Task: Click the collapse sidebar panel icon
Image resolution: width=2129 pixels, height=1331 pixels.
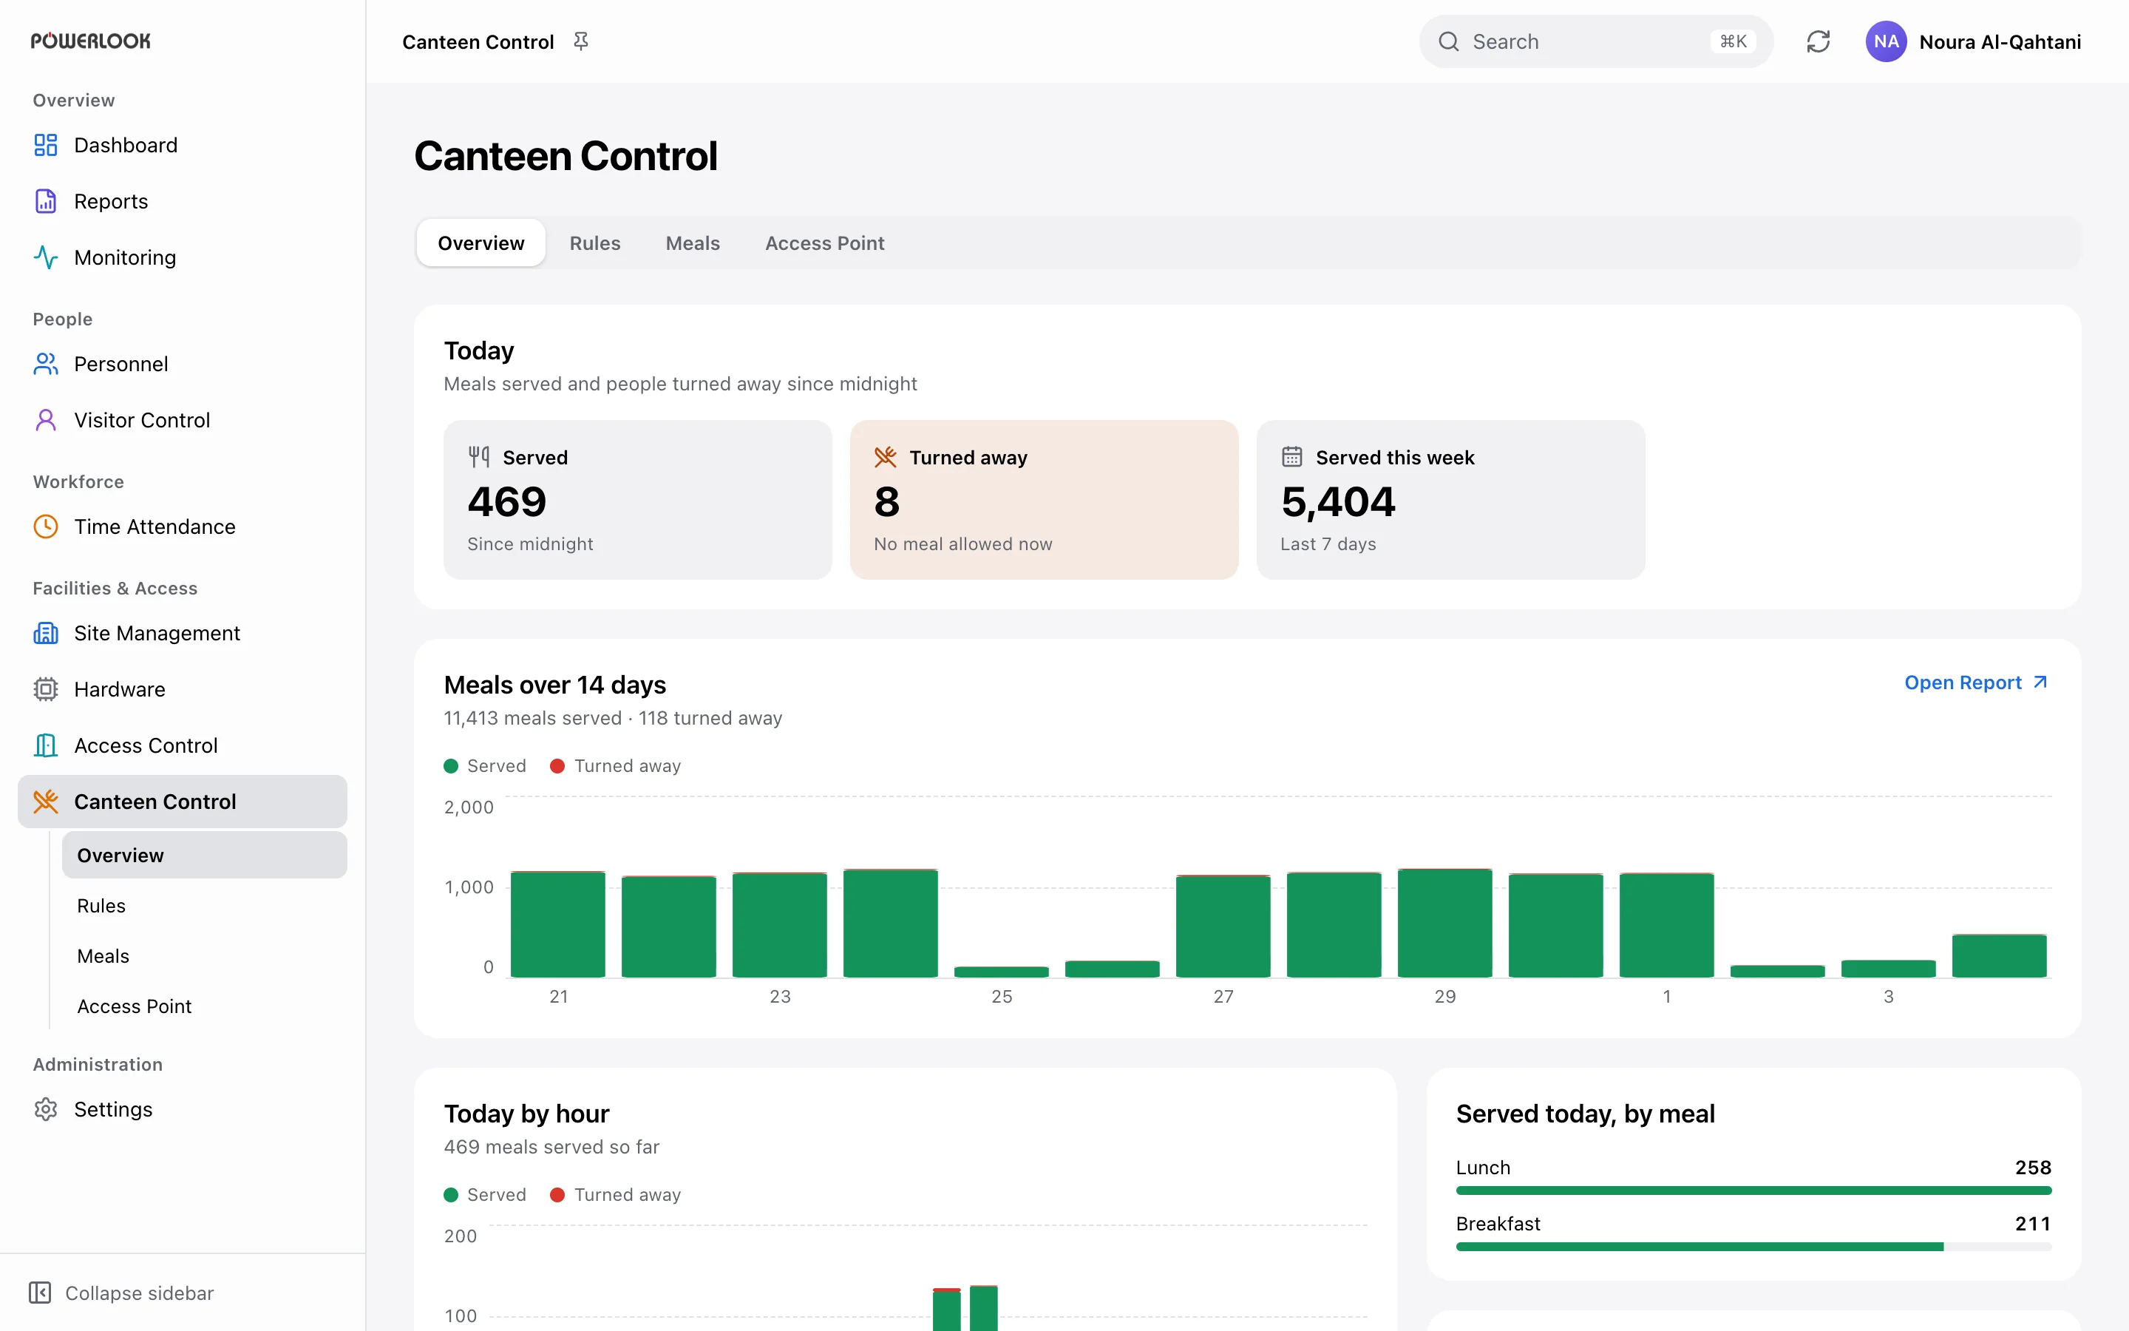Action: pyautogui.click(x=40, y=1293)
